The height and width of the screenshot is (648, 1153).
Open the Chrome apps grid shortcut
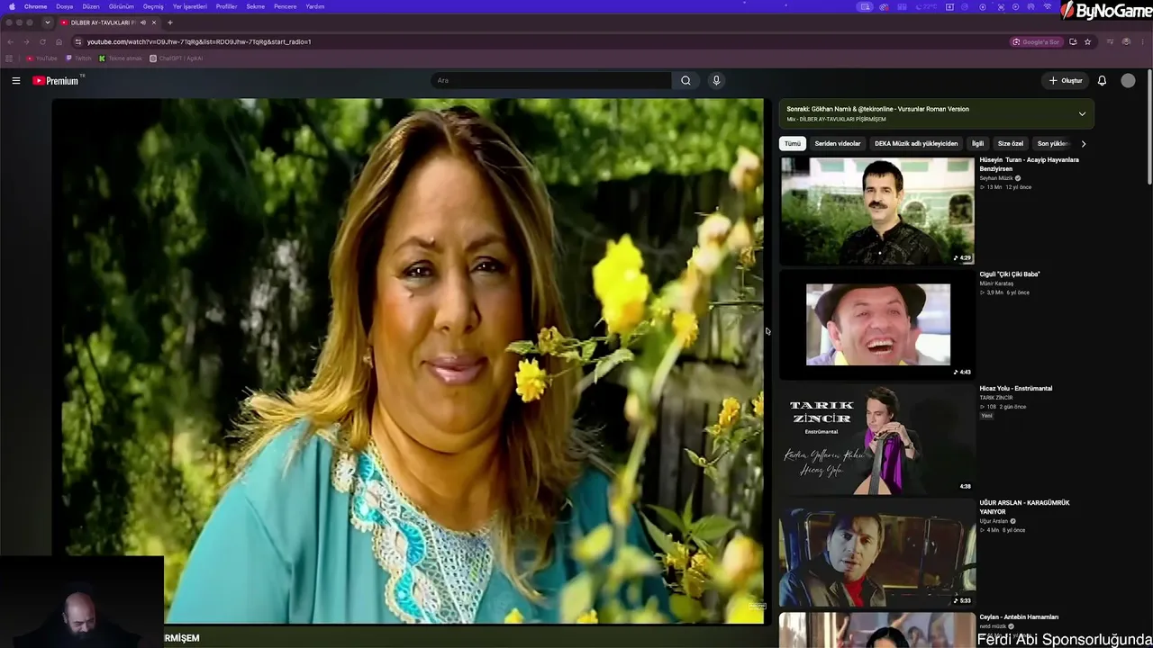coord(9,58)
